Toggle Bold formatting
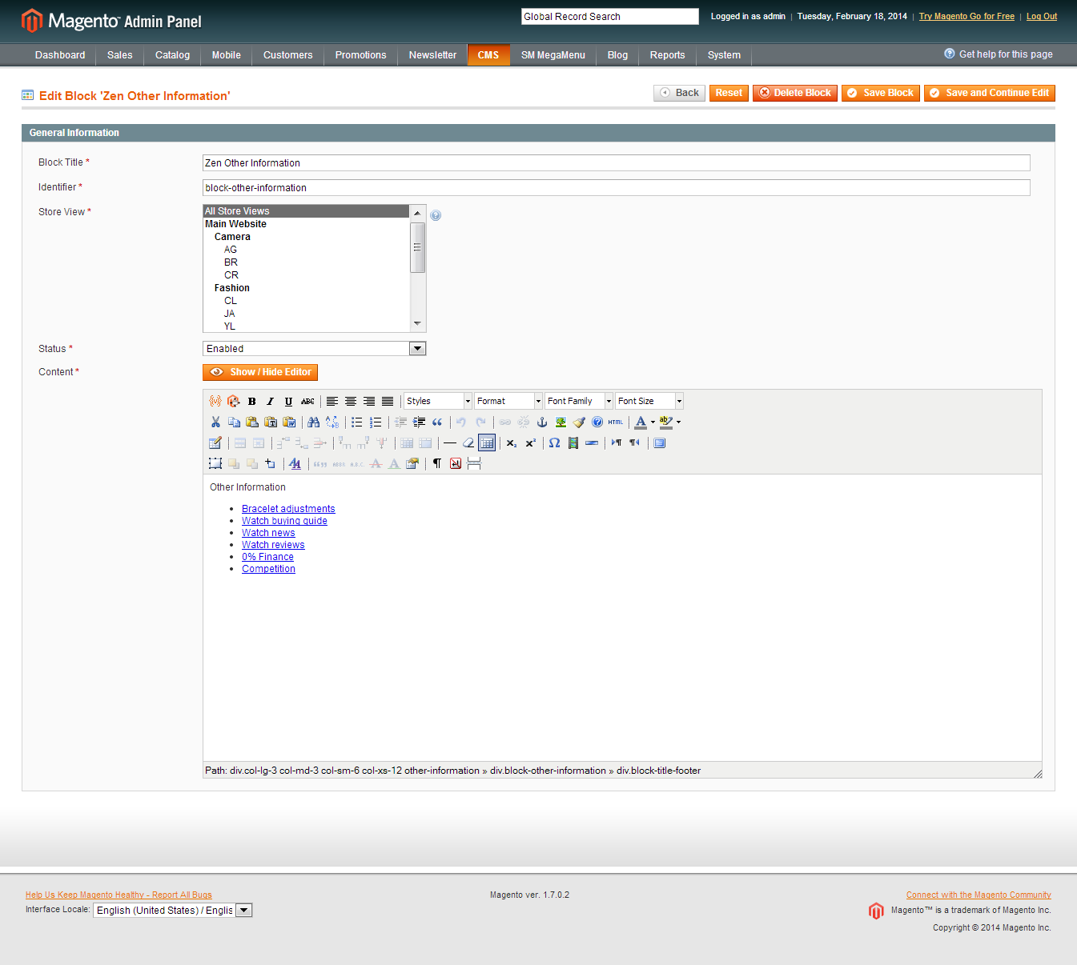This screenshot has width=1077, height=965. (251, 401)
